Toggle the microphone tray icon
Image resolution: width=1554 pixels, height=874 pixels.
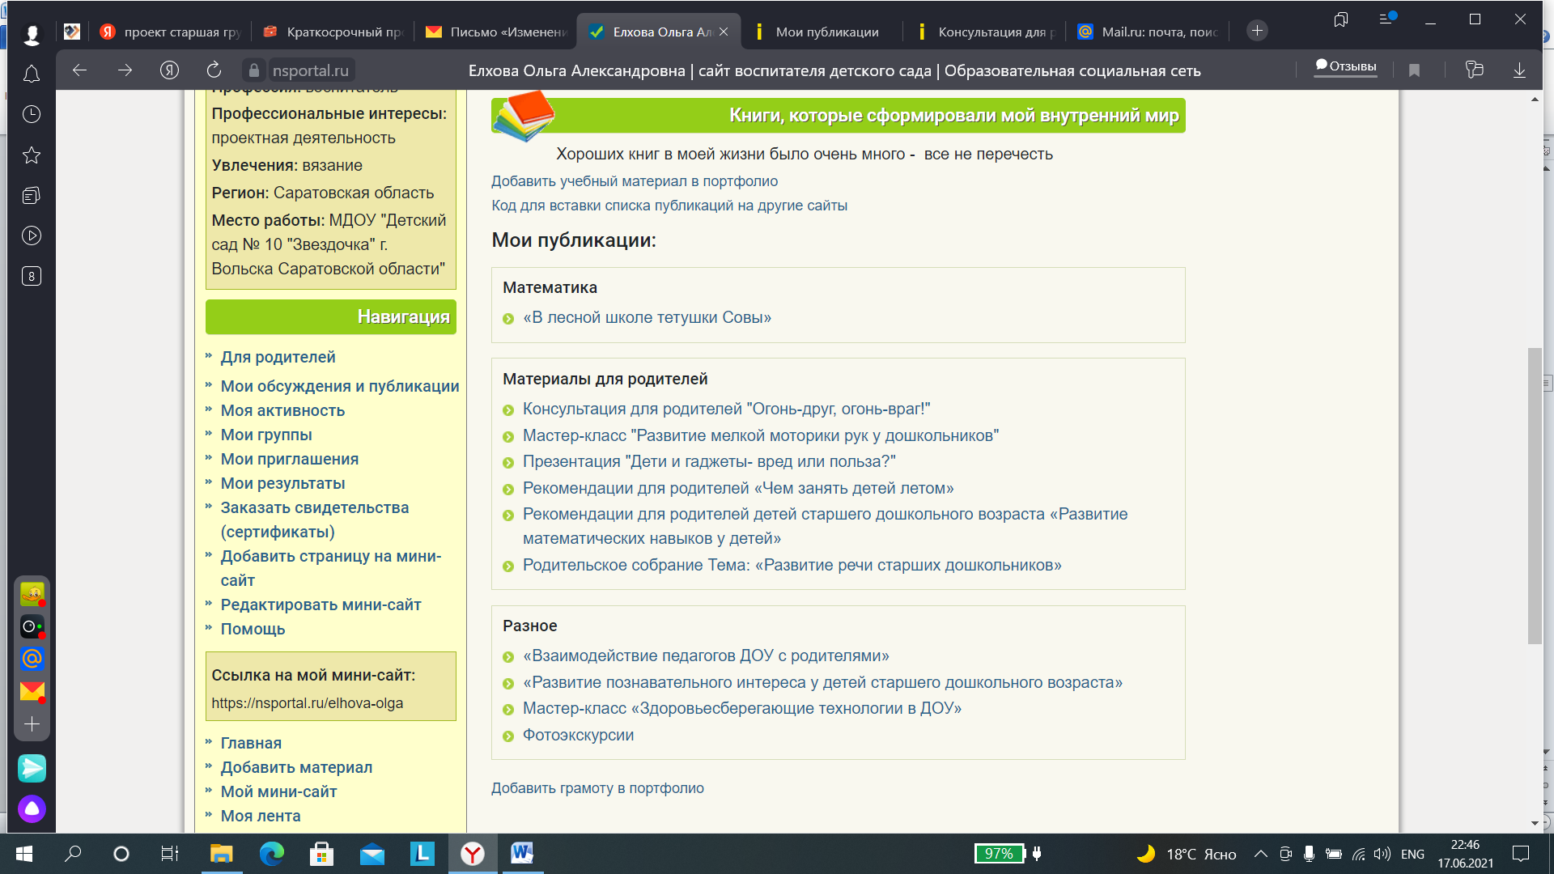[x=1309, y=854]
